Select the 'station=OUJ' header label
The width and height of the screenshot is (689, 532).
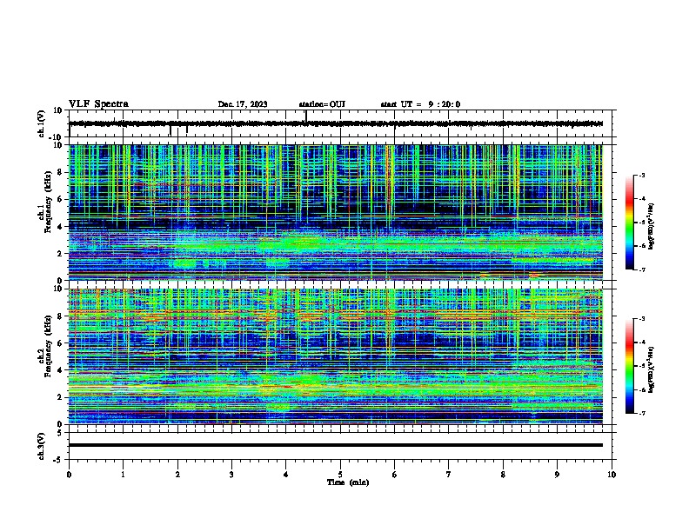pyautogui.click(x=322, y=104)
